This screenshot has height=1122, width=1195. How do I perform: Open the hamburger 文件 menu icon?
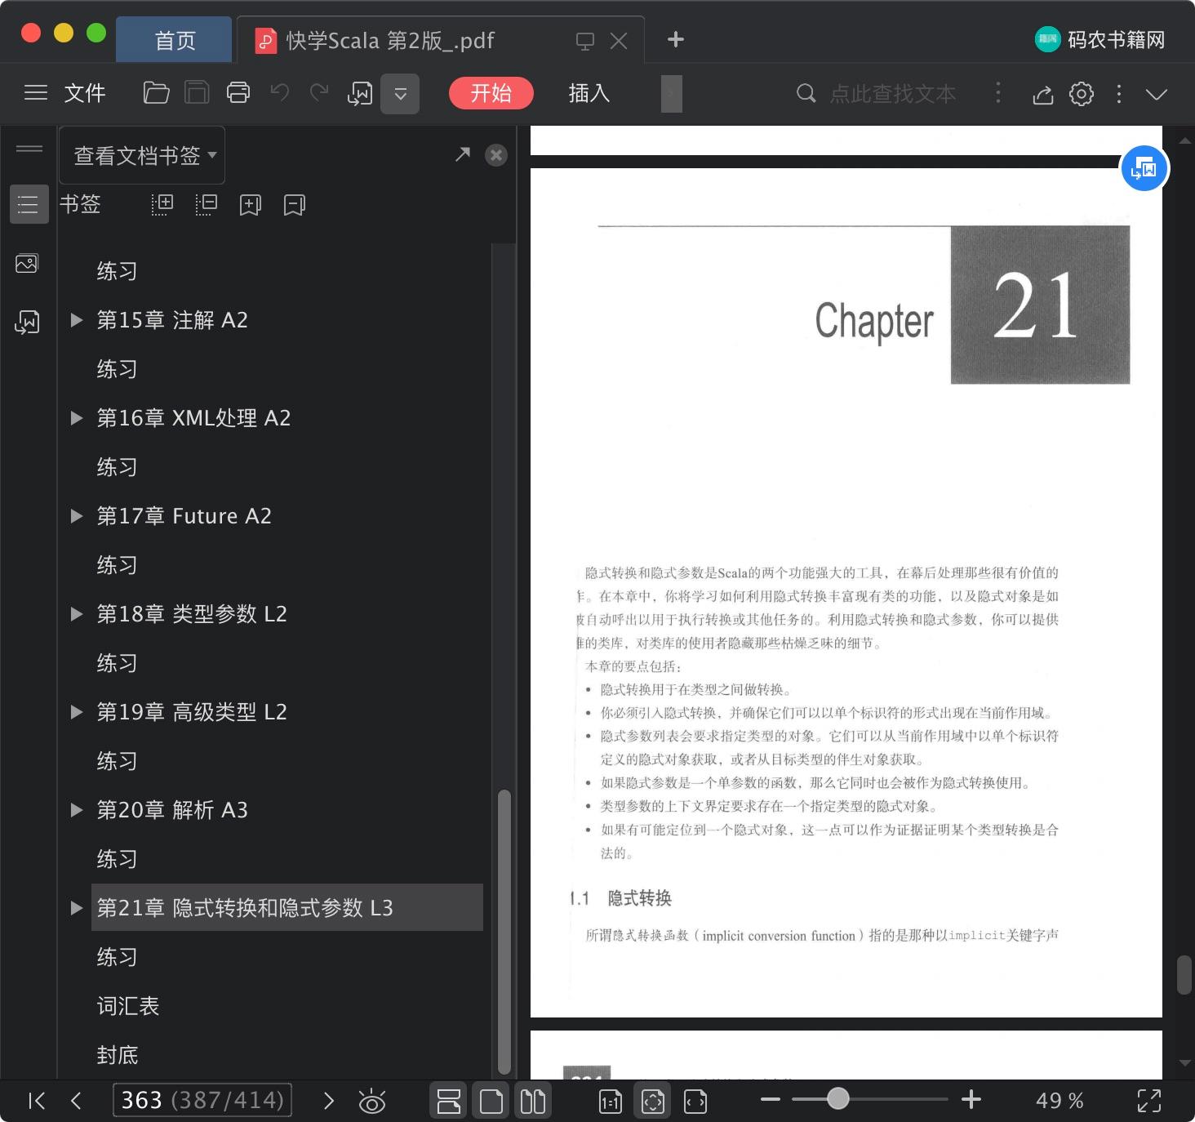[x=36, y=93]
